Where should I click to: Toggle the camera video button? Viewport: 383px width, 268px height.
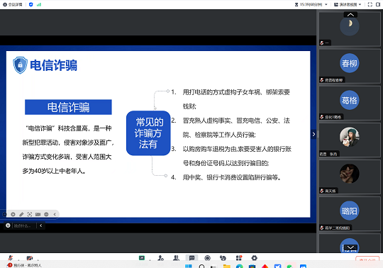tap(30, 258)
